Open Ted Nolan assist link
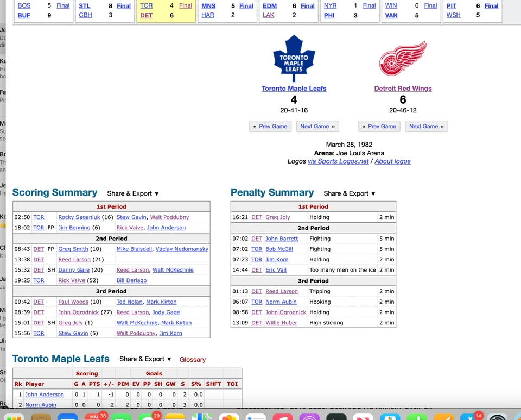This screenshot has height=420, width=521. (x=129, y=302)
